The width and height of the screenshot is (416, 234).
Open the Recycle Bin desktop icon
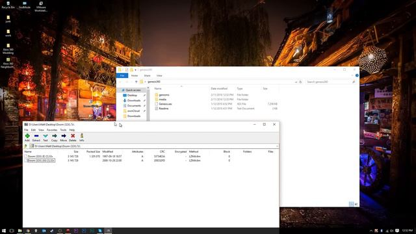8,5
